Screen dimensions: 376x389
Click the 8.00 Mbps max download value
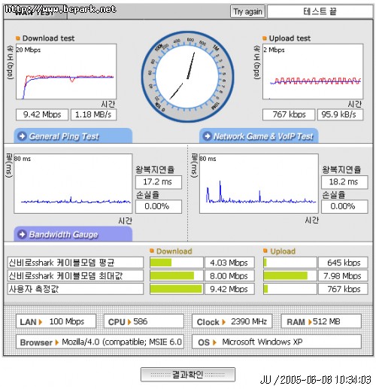pos(229,275)
